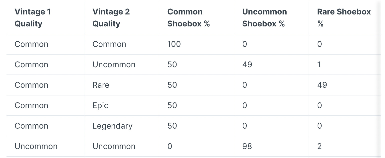Image resolution: width=385 pixels, height=158 pixels.
Task: Click the 100 value cell
Action: click(174, 44)
